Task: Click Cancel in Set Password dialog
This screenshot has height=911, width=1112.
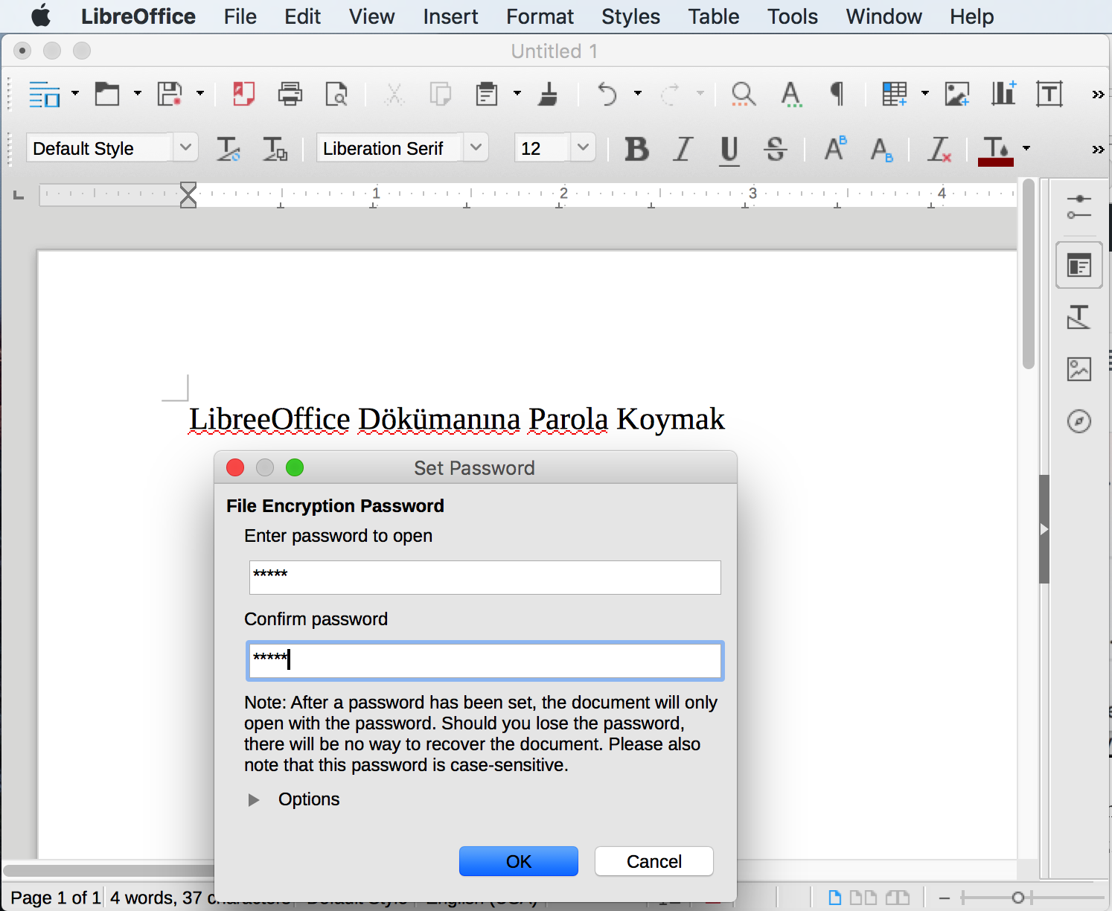Action: (x=654, y=861)
